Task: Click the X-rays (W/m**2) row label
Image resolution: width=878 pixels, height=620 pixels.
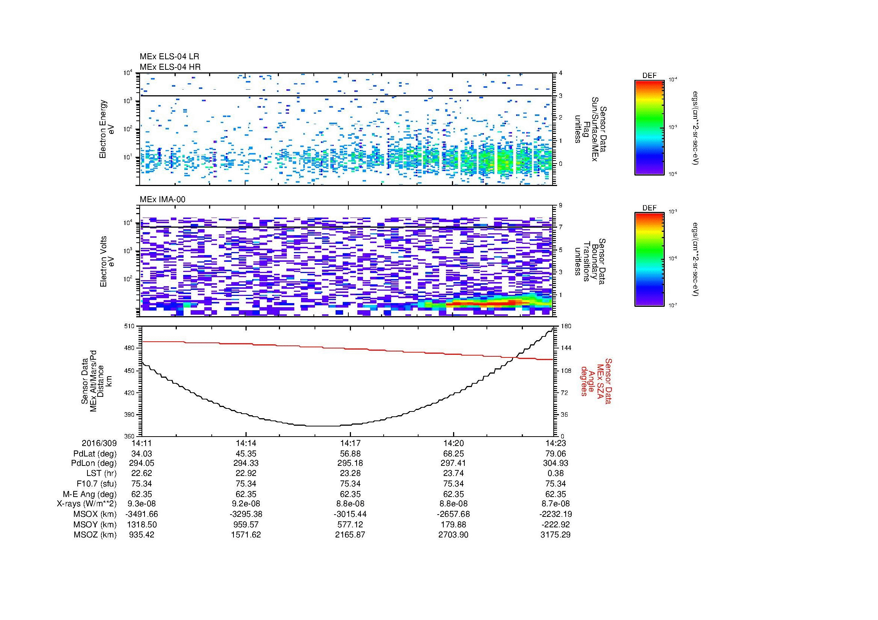Action: [x=87, y=504]
